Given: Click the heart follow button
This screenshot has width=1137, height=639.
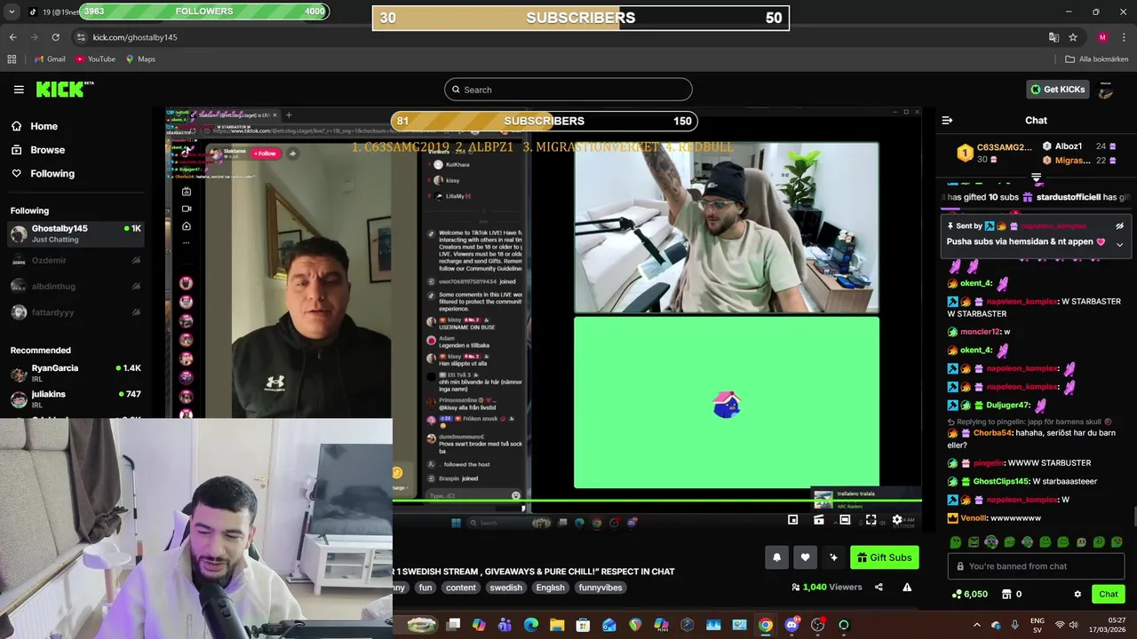Looking at the screenshot, I should [x=805, y=557].
